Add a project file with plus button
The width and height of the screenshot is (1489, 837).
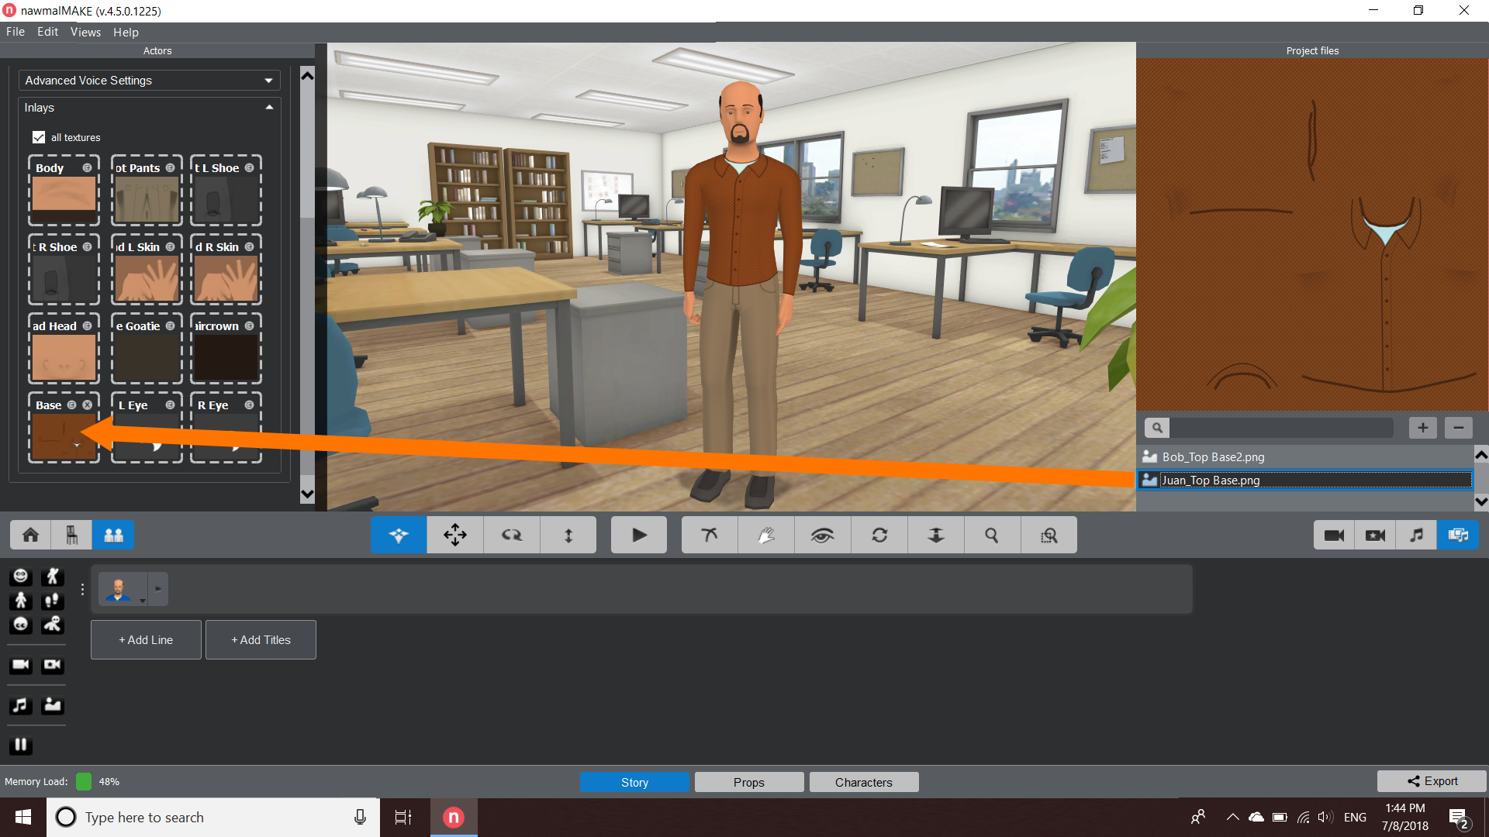point(1422,428)
